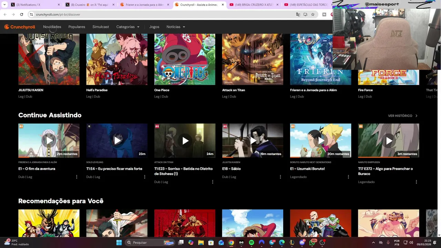Open the options menu for Solo Leveling T1 E4
The image size is (441, 248).
(x=145, y=177)
